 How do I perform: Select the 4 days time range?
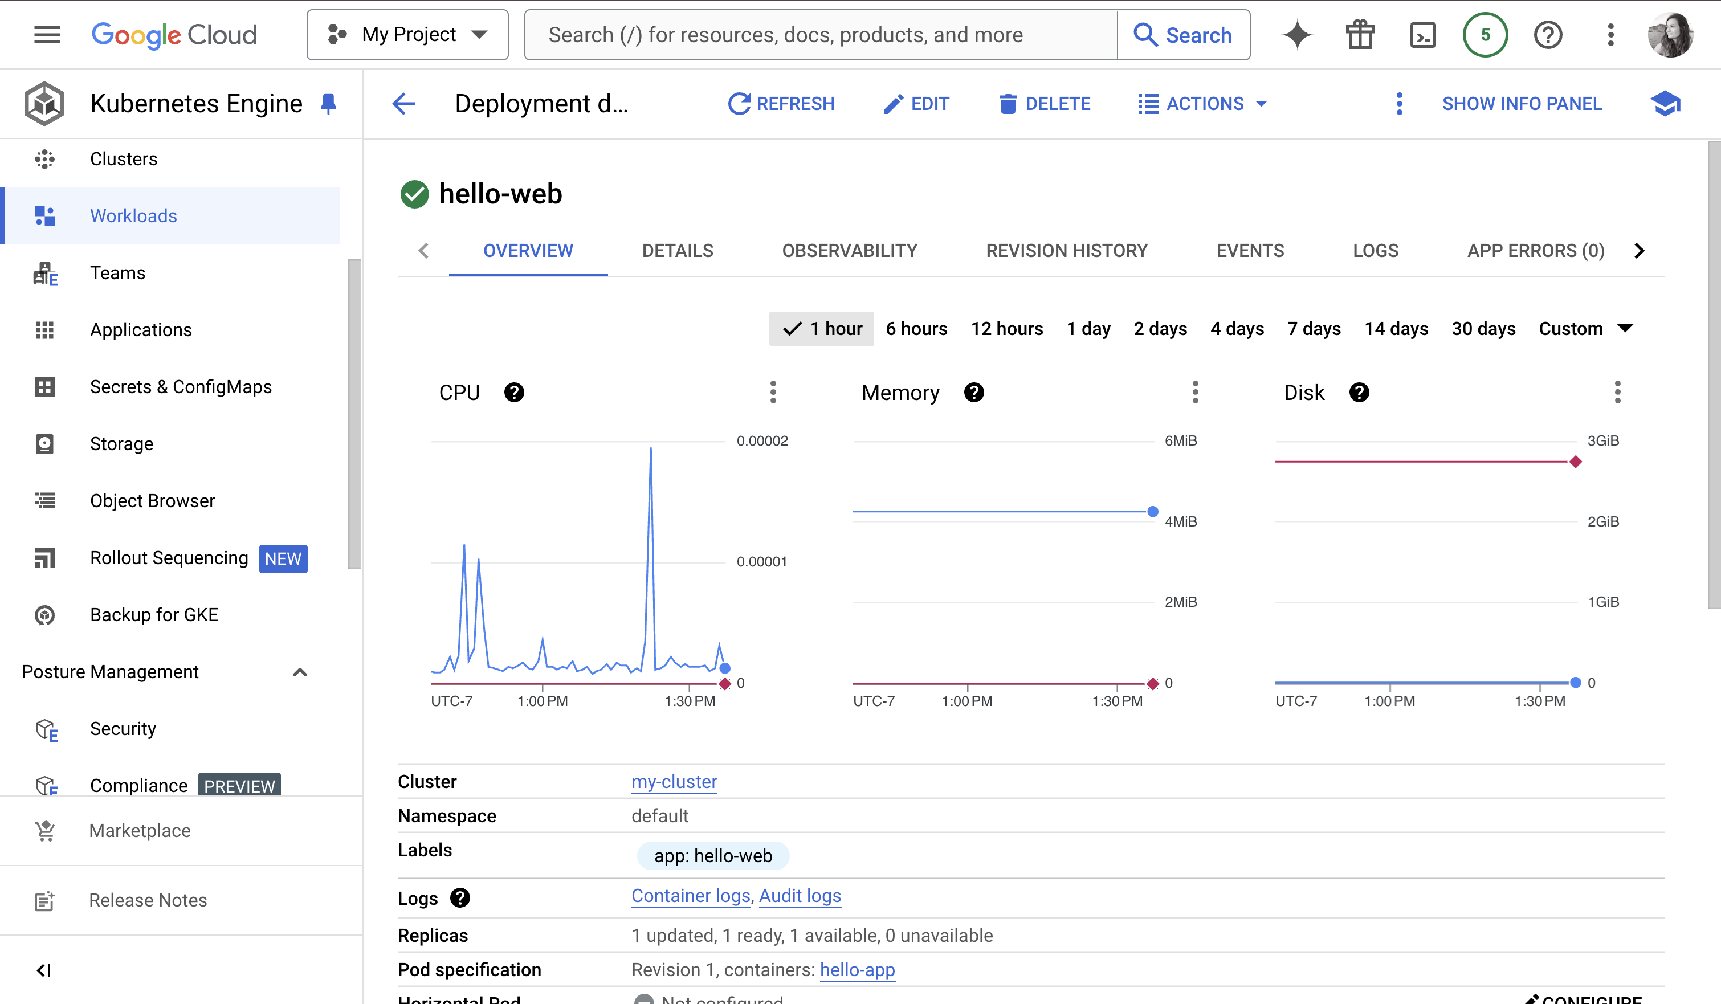[1237, 329]
